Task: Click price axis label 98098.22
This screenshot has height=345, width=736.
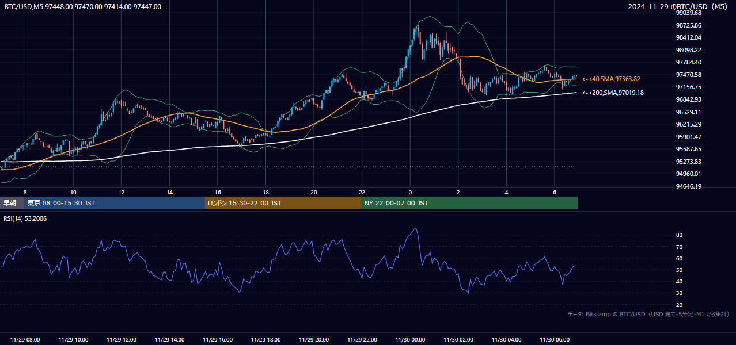Action: pyautogui.click(x=689, y=50)
